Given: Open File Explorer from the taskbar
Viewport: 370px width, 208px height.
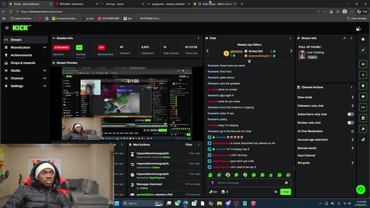Looking at the screenshot, I should (x=219, y=203).
